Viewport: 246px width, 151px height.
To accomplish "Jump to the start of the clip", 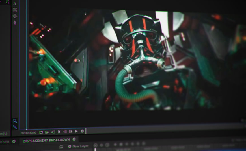I will pos(59,132).
